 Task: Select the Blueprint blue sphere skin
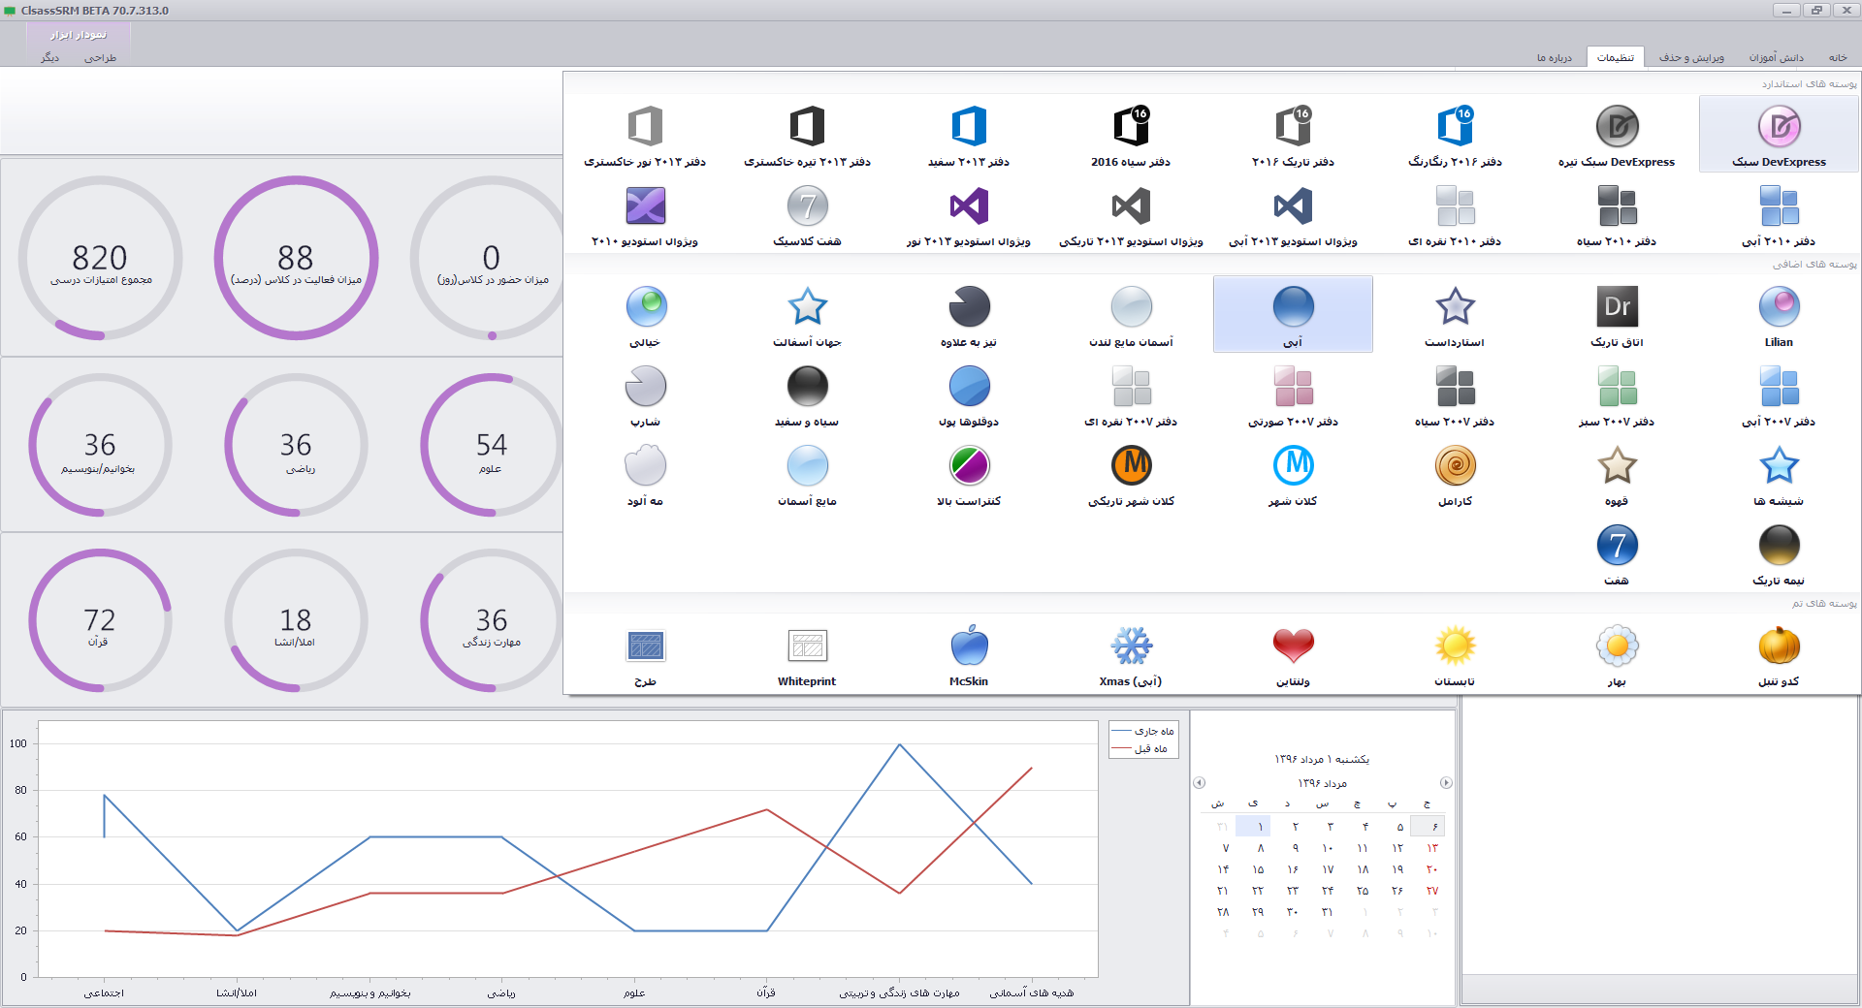coord(969,394)
